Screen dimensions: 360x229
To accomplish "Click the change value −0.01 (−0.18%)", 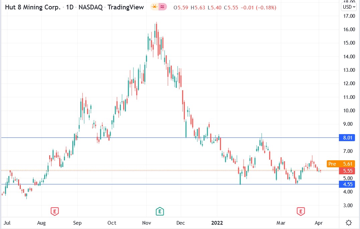I will 258,8.
